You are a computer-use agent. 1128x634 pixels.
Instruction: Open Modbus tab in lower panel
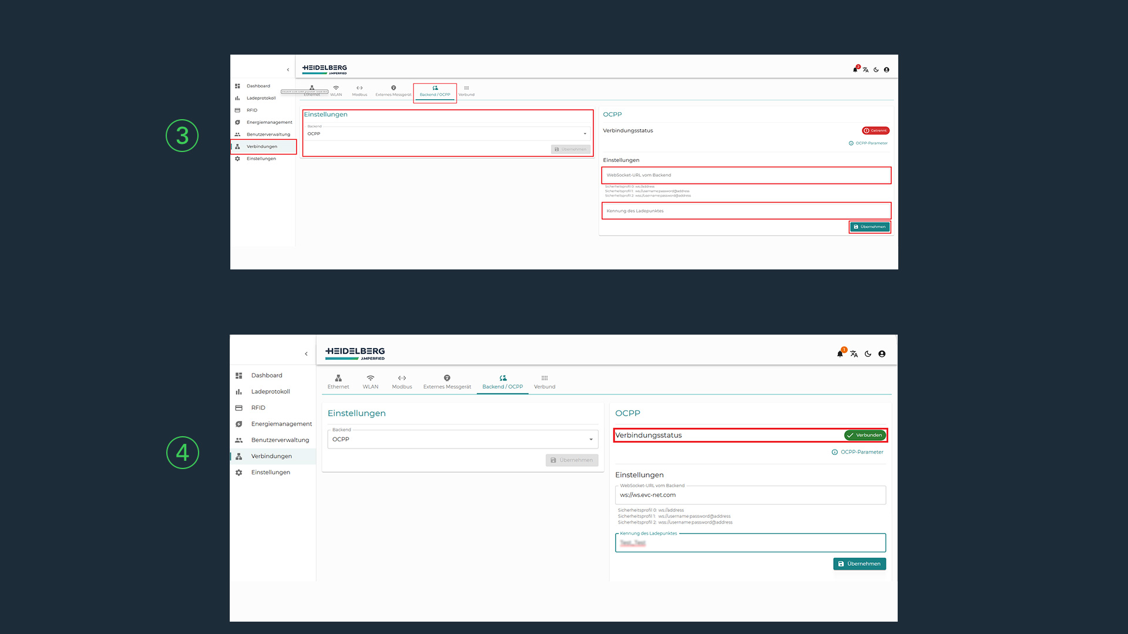point(402,382)
